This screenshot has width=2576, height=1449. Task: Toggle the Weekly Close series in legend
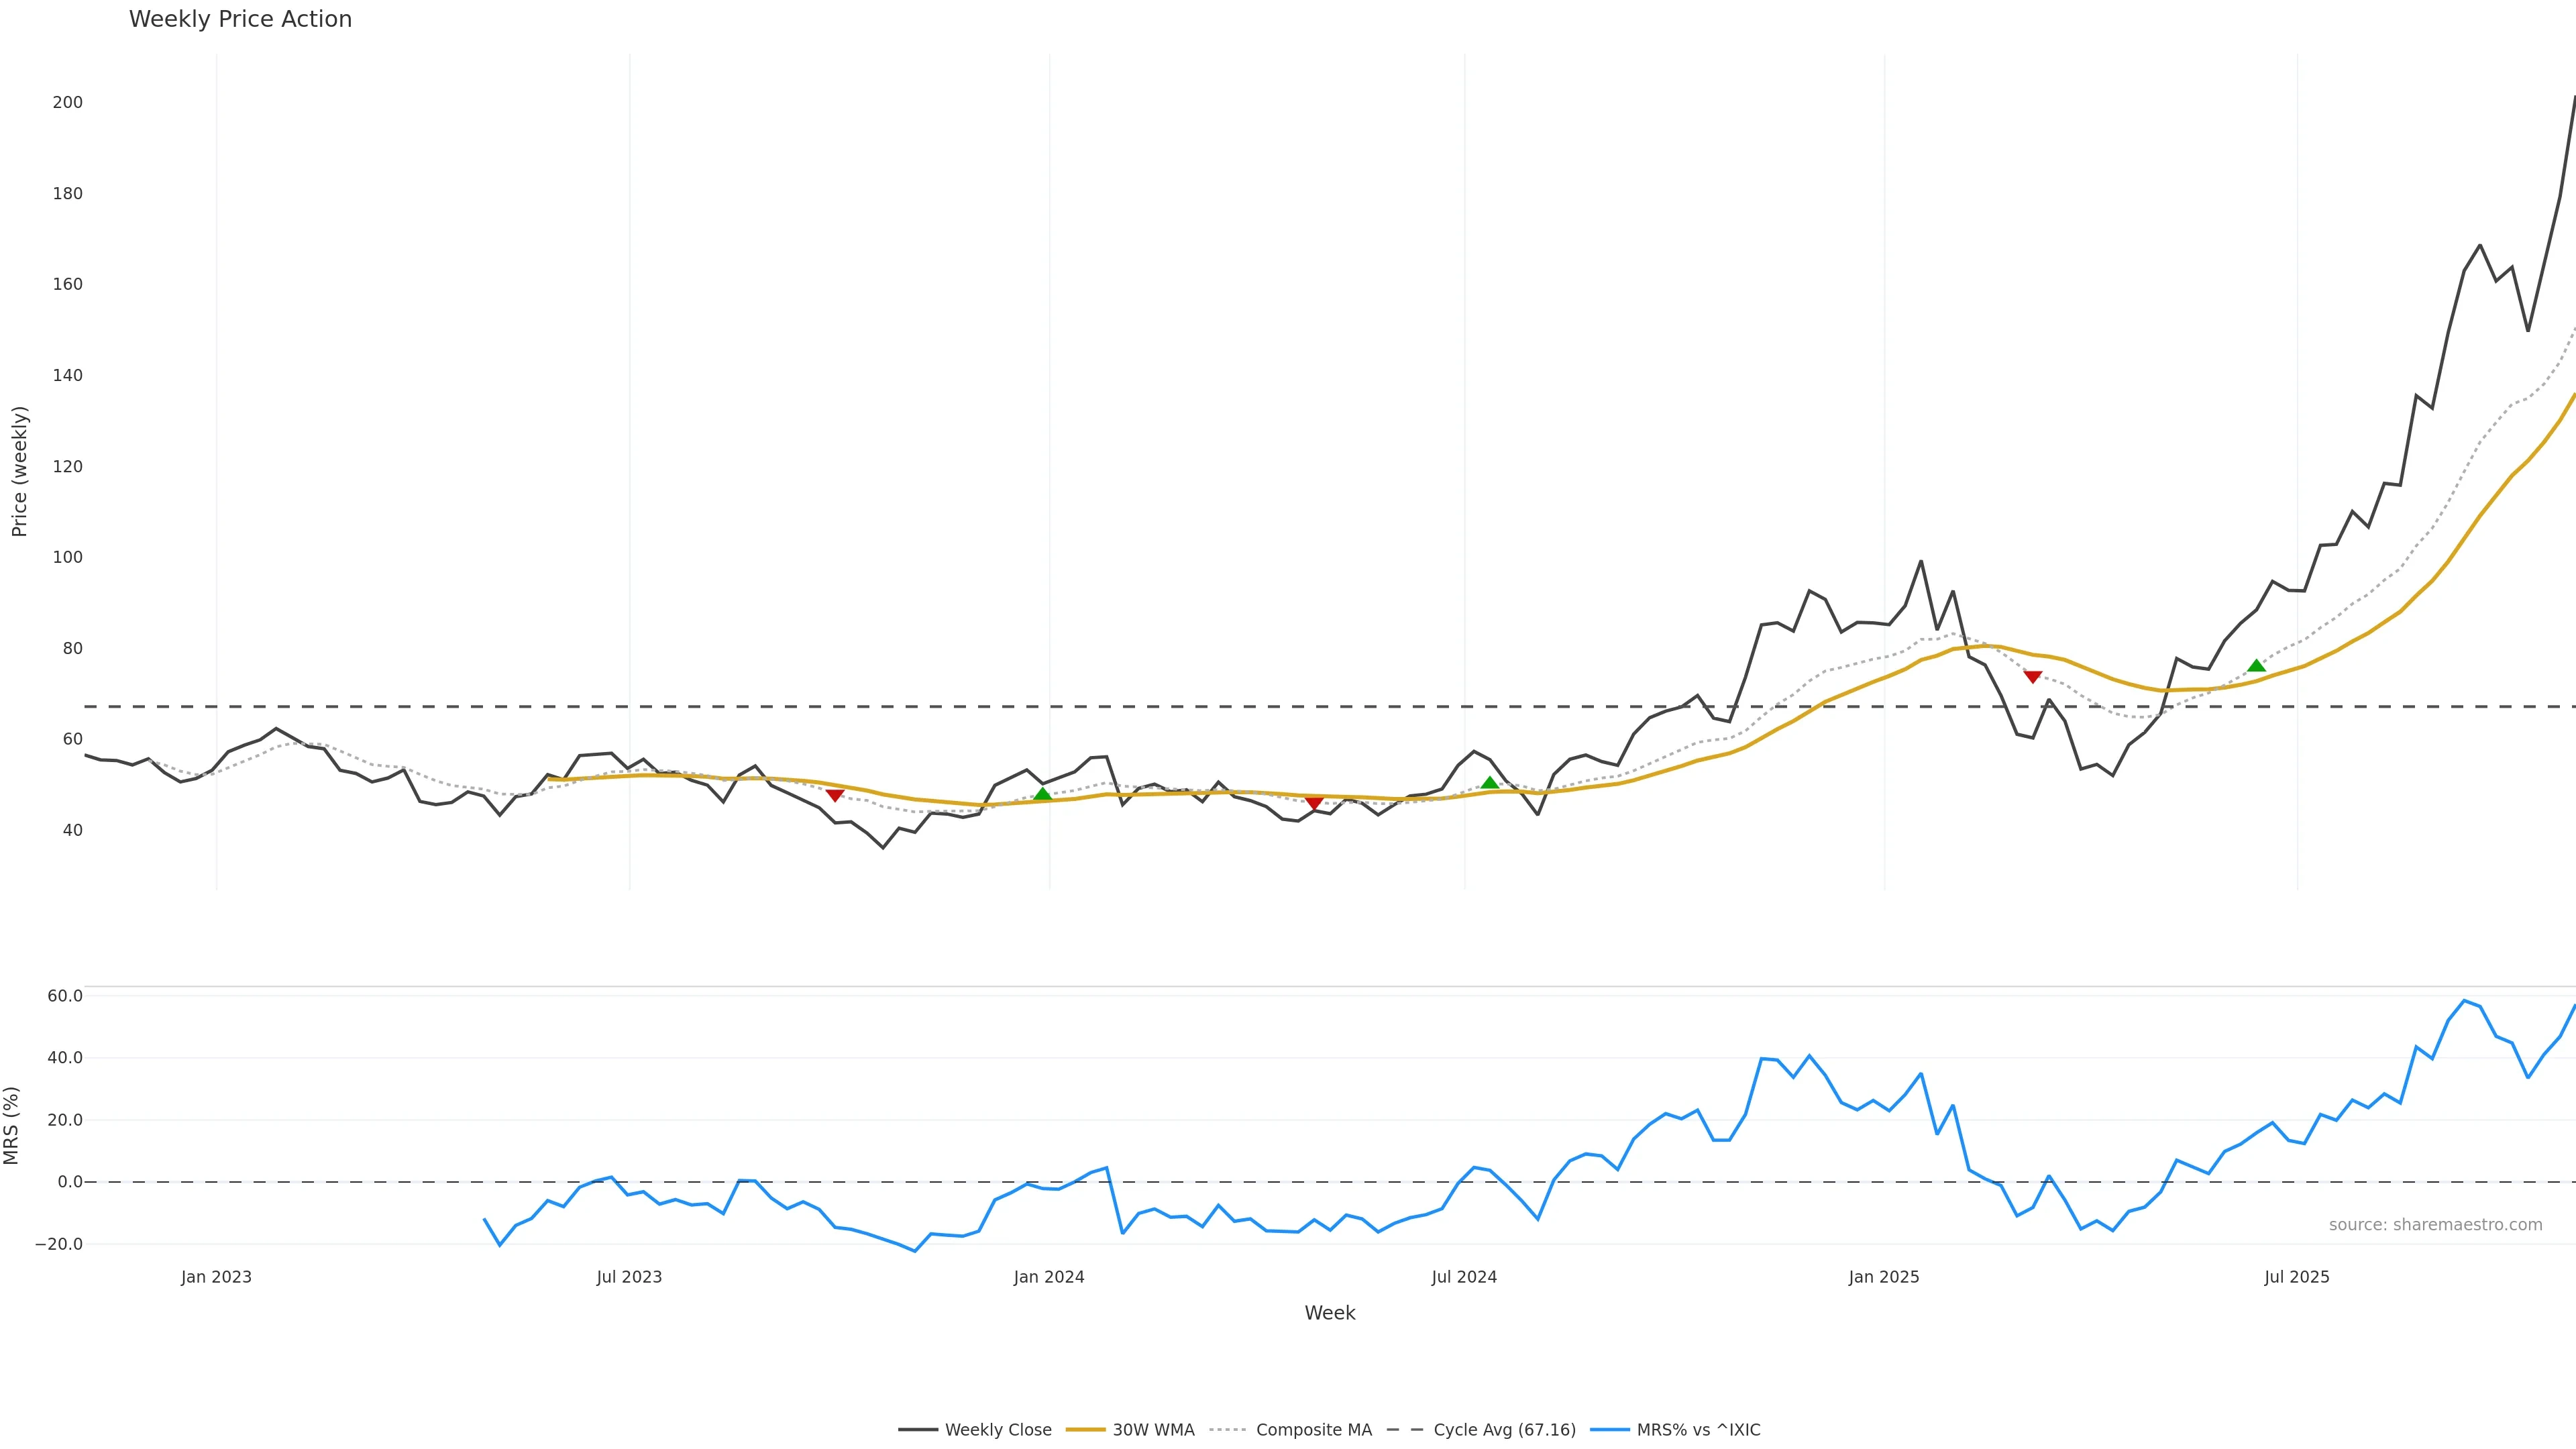997,1430
